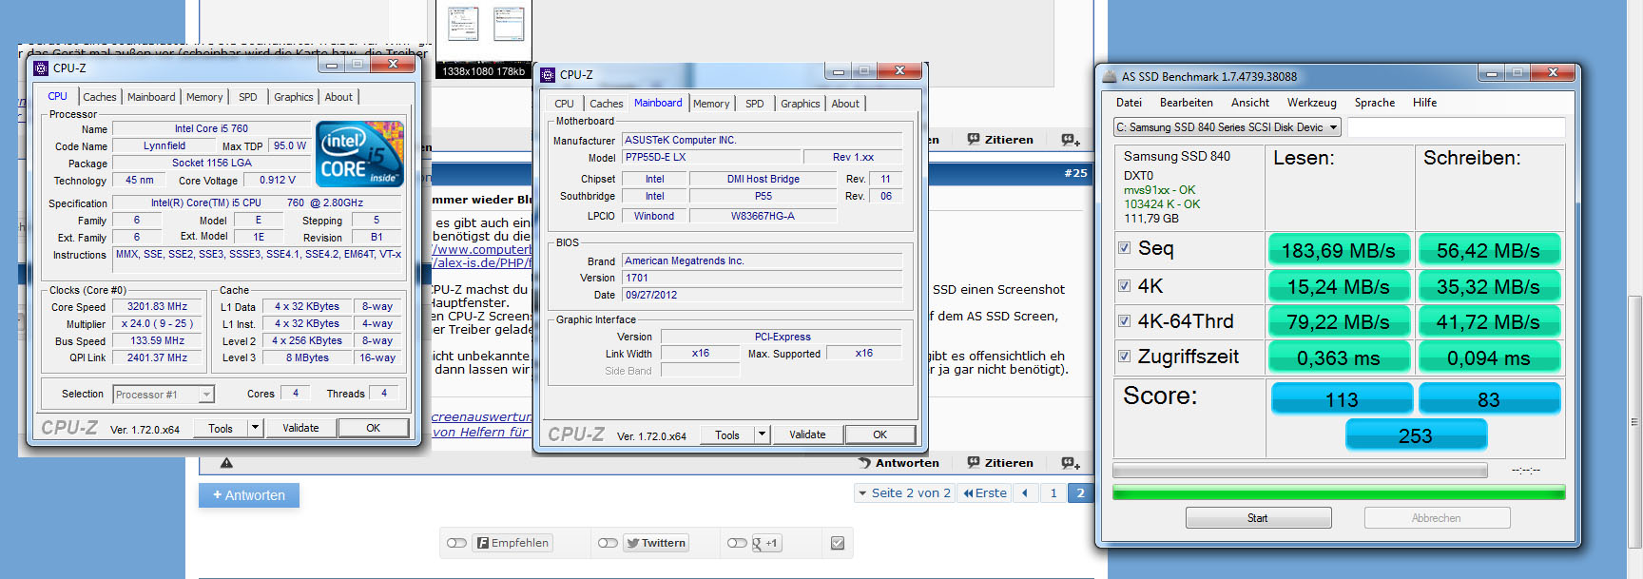Screen dimensions: 1643x579
Task: Enable the Twittern toggle switch
Action: 608,543
